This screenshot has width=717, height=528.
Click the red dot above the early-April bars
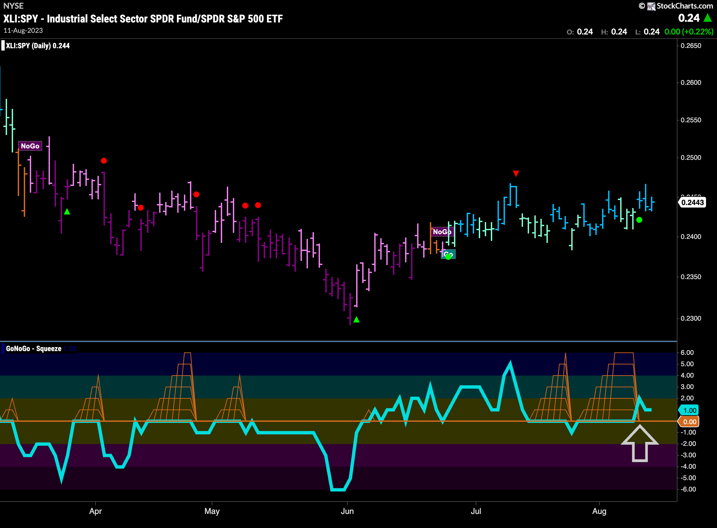[104, 161]
